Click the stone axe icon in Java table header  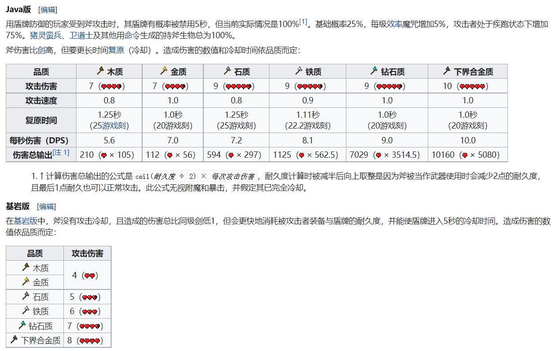pos(228,71)
